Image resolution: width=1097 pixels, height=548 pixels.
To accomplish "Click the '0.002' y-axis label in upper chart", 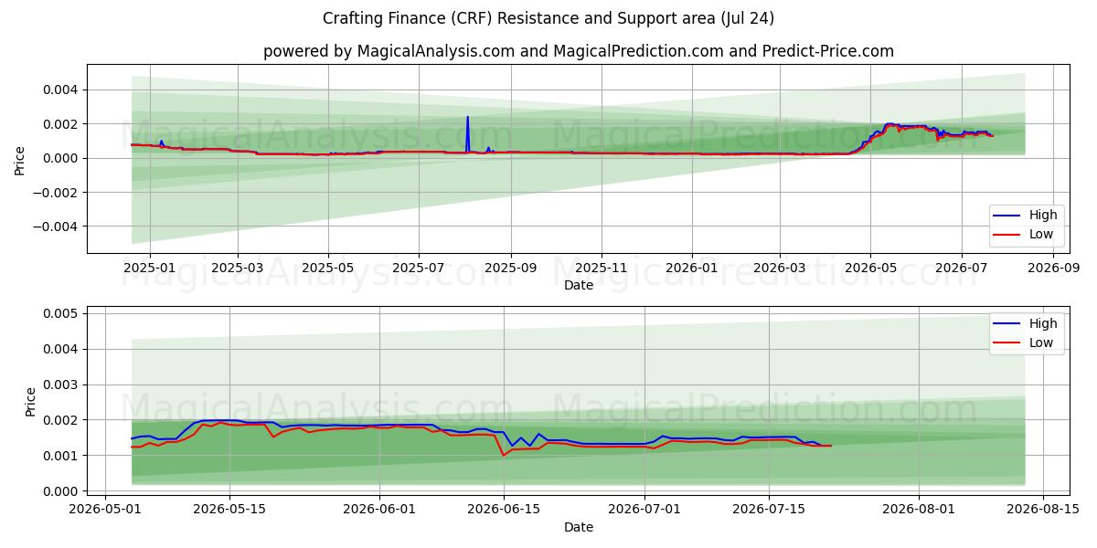I will pos(61,124).
